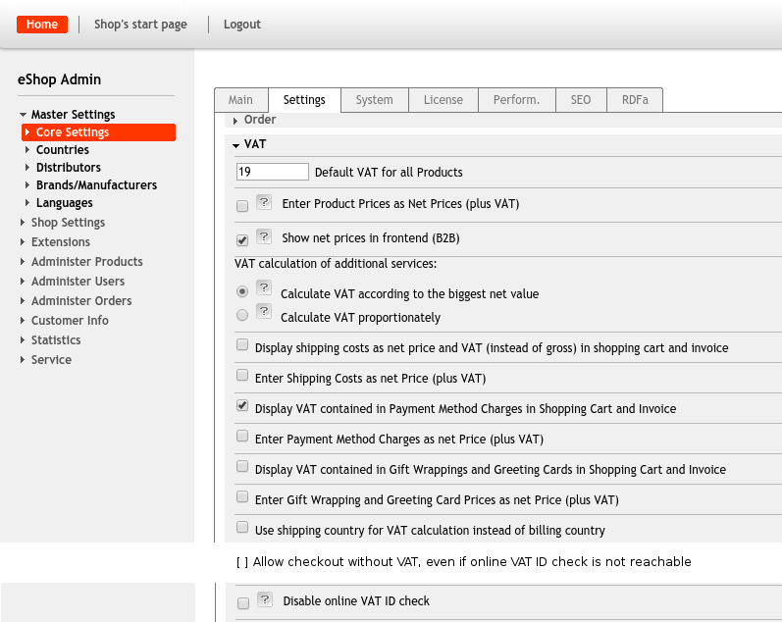Open help icon beside Show net prices in frontend
The image size is (782, 622).
click(x=264, y=236)
